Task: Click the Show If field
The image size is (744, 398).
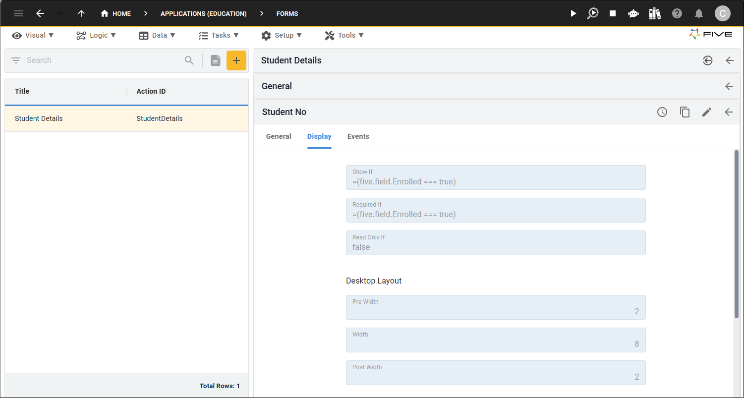Action: 496,177
